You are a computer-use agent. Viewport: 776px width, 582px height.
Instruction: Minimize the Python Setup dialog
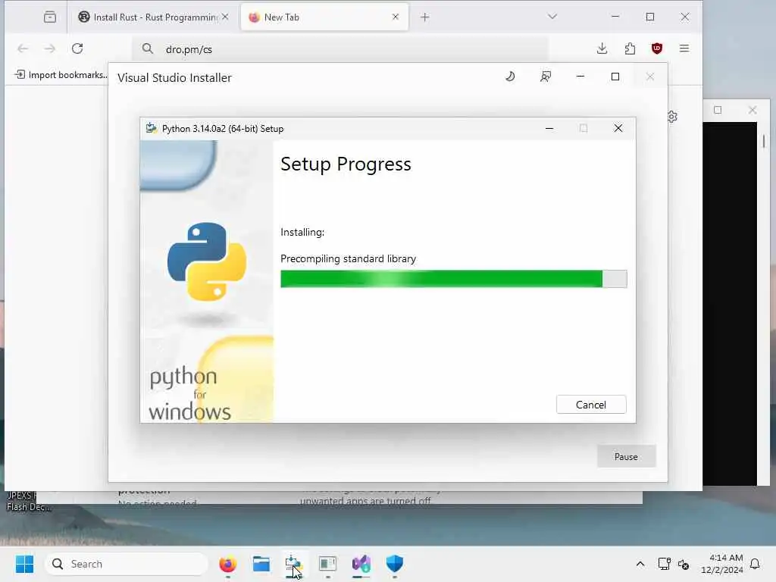549,129
